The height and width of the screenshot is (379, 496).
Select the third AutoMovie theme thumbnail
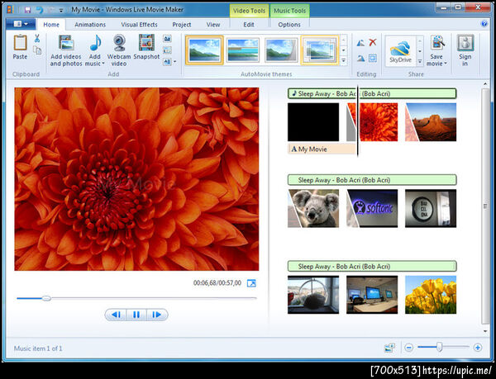pos(281,50)
